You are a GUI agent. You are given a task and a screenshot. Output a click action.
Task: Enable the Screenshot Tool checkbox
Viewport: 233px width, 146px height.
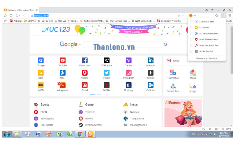(191, 22)
